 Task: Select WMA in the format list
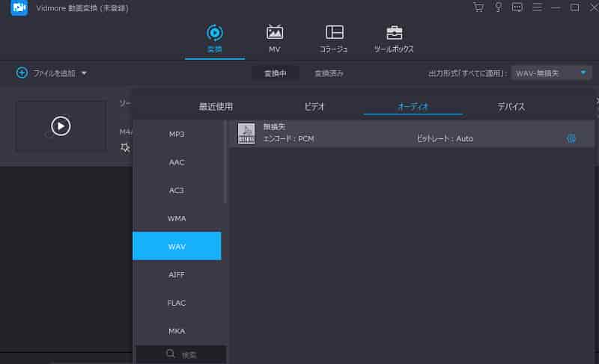point(177,218)
